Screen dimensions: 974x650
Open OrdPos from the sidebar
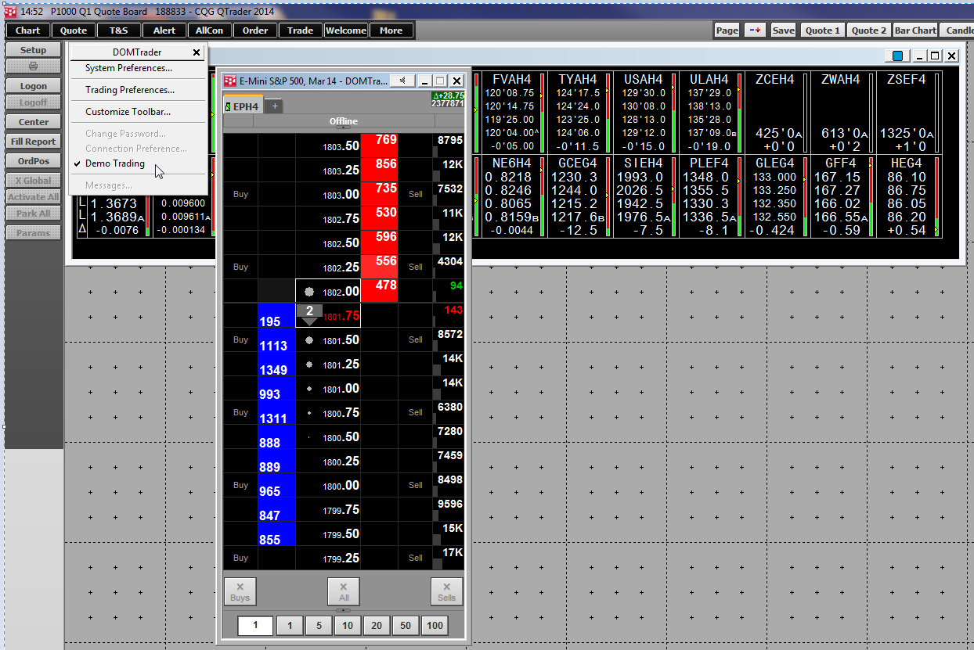[x=34, y=161]
